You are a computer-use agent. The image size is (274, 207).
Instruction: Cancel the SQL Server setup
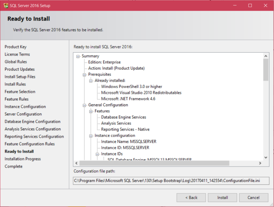[254, 198]
